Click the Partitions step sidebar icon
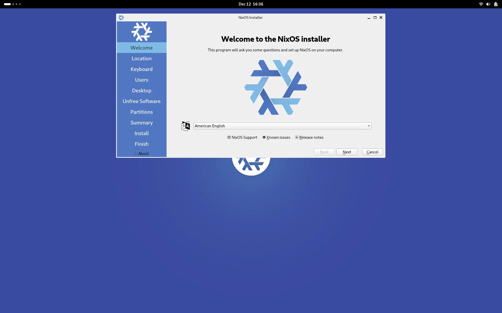Viewport: 502px width, 313px height. tap(141, 112)
